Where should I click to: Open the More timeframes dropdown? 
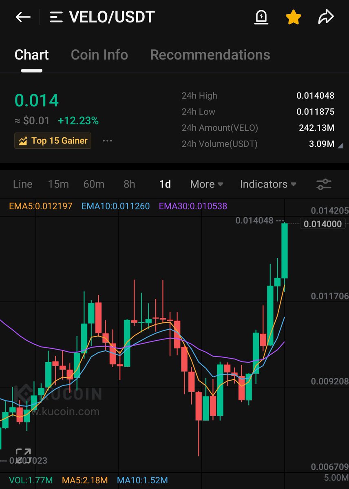pyautogui.click(x=207, y=184)
